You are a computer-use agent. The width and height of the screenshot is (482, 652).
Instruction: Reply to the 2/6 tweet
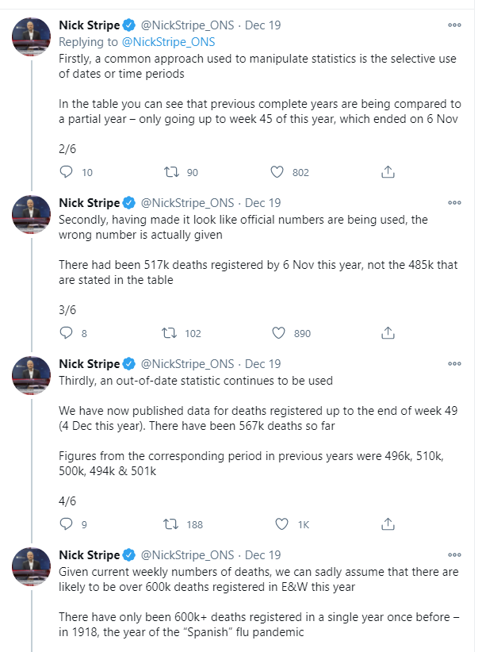tap(67, 172)
